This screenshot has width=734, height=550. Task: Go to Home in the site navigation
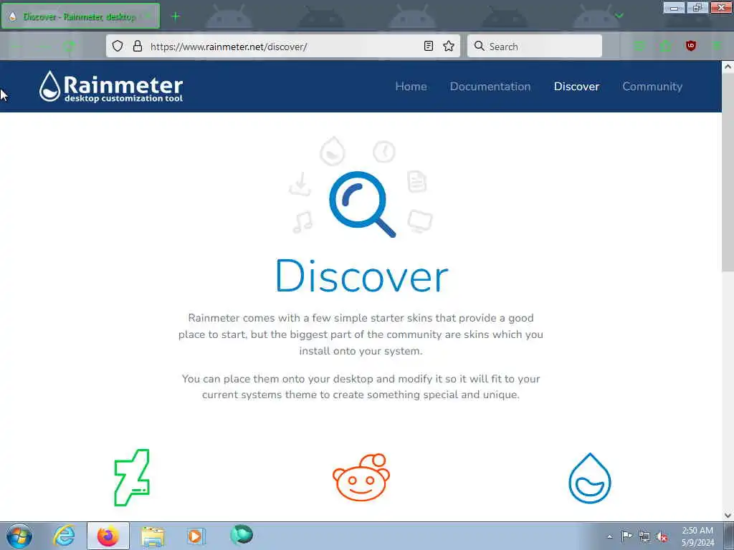[411, 87]
